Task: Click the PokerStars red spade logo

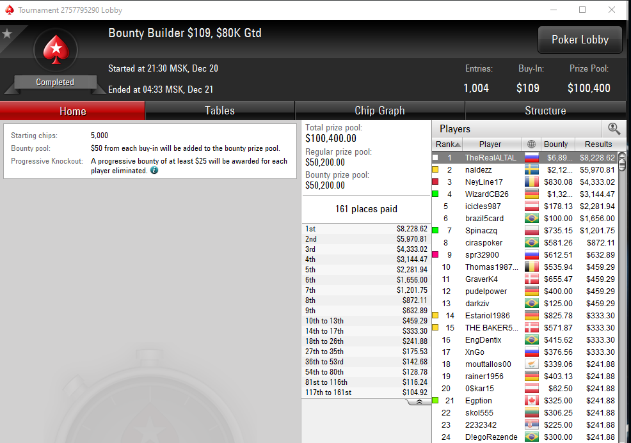Action: click(x=56, y=51)
